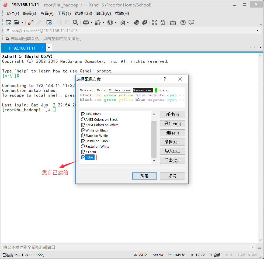Click the greyed Disconnect icon
This screenshot has height=259, width=264.
(39, 22)
